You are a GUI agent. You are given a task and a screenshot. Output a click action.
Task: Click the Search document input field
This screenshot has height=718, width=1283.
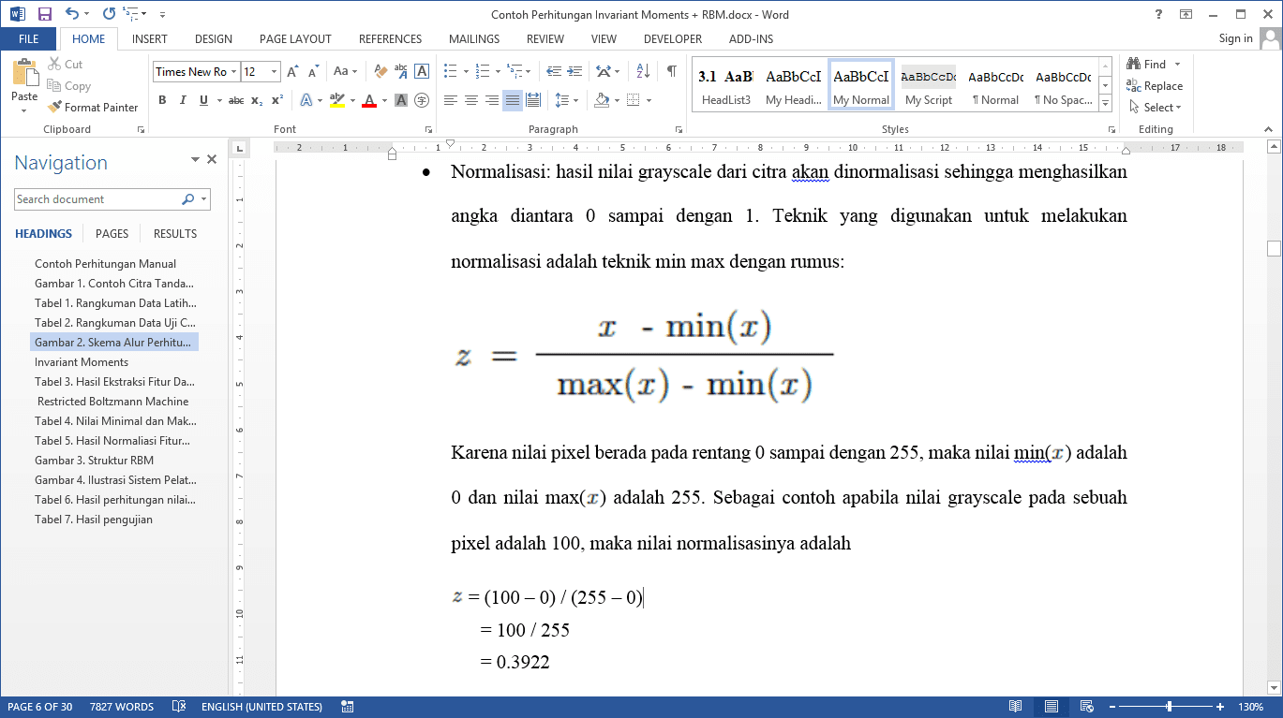97,199
